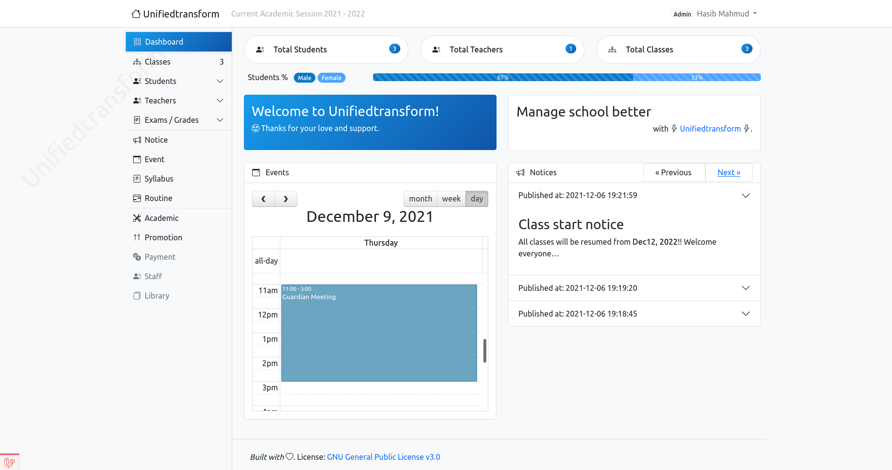The image size is (892, 470).
Task: Click the calendar vertical scrollbar
Action: (x=485, y=351)
